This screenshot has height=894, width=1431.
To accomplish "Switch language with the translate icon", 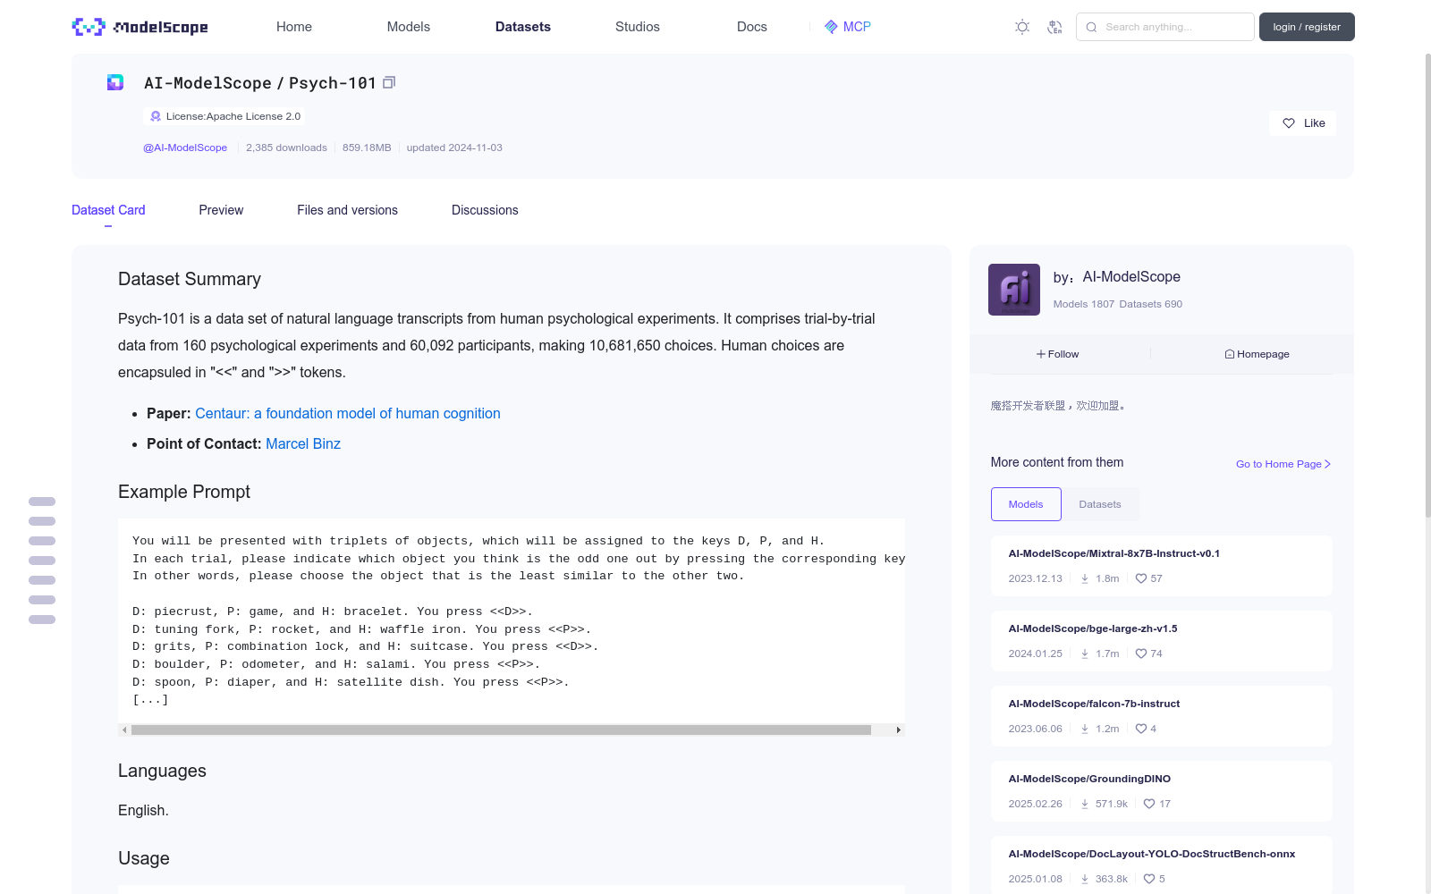I will pyautogui.click(x=1054, y=27).
